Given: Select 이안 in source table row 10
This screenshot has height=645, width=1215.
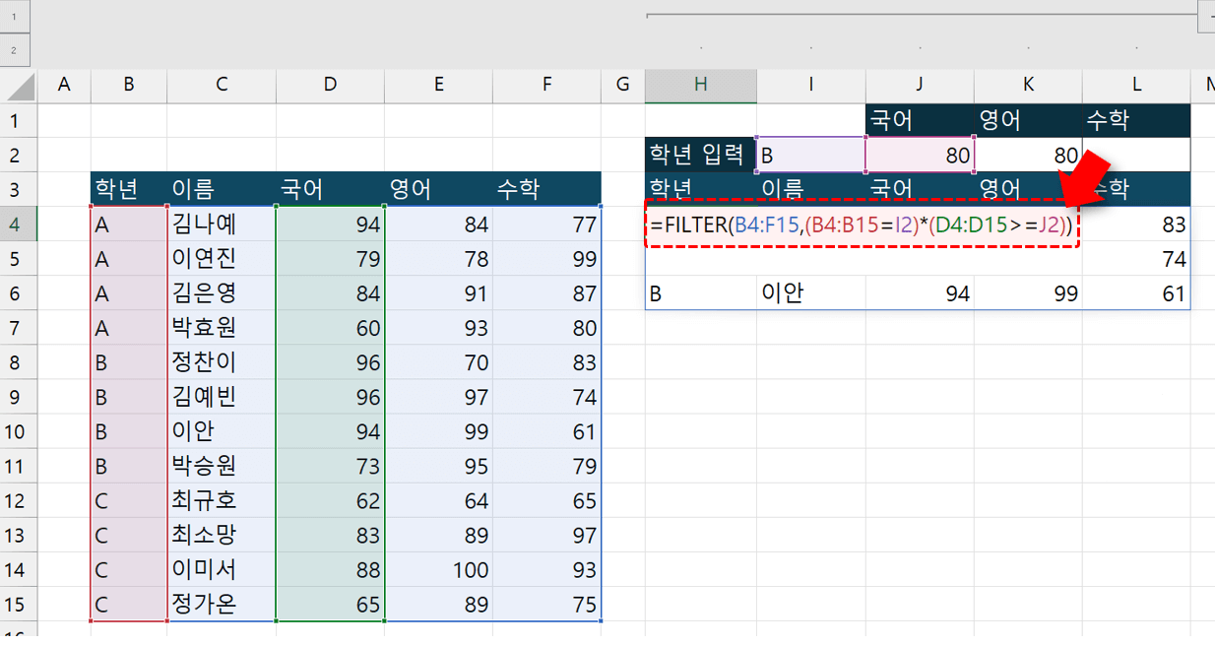Looking at the screenshot, I should 222,431.
